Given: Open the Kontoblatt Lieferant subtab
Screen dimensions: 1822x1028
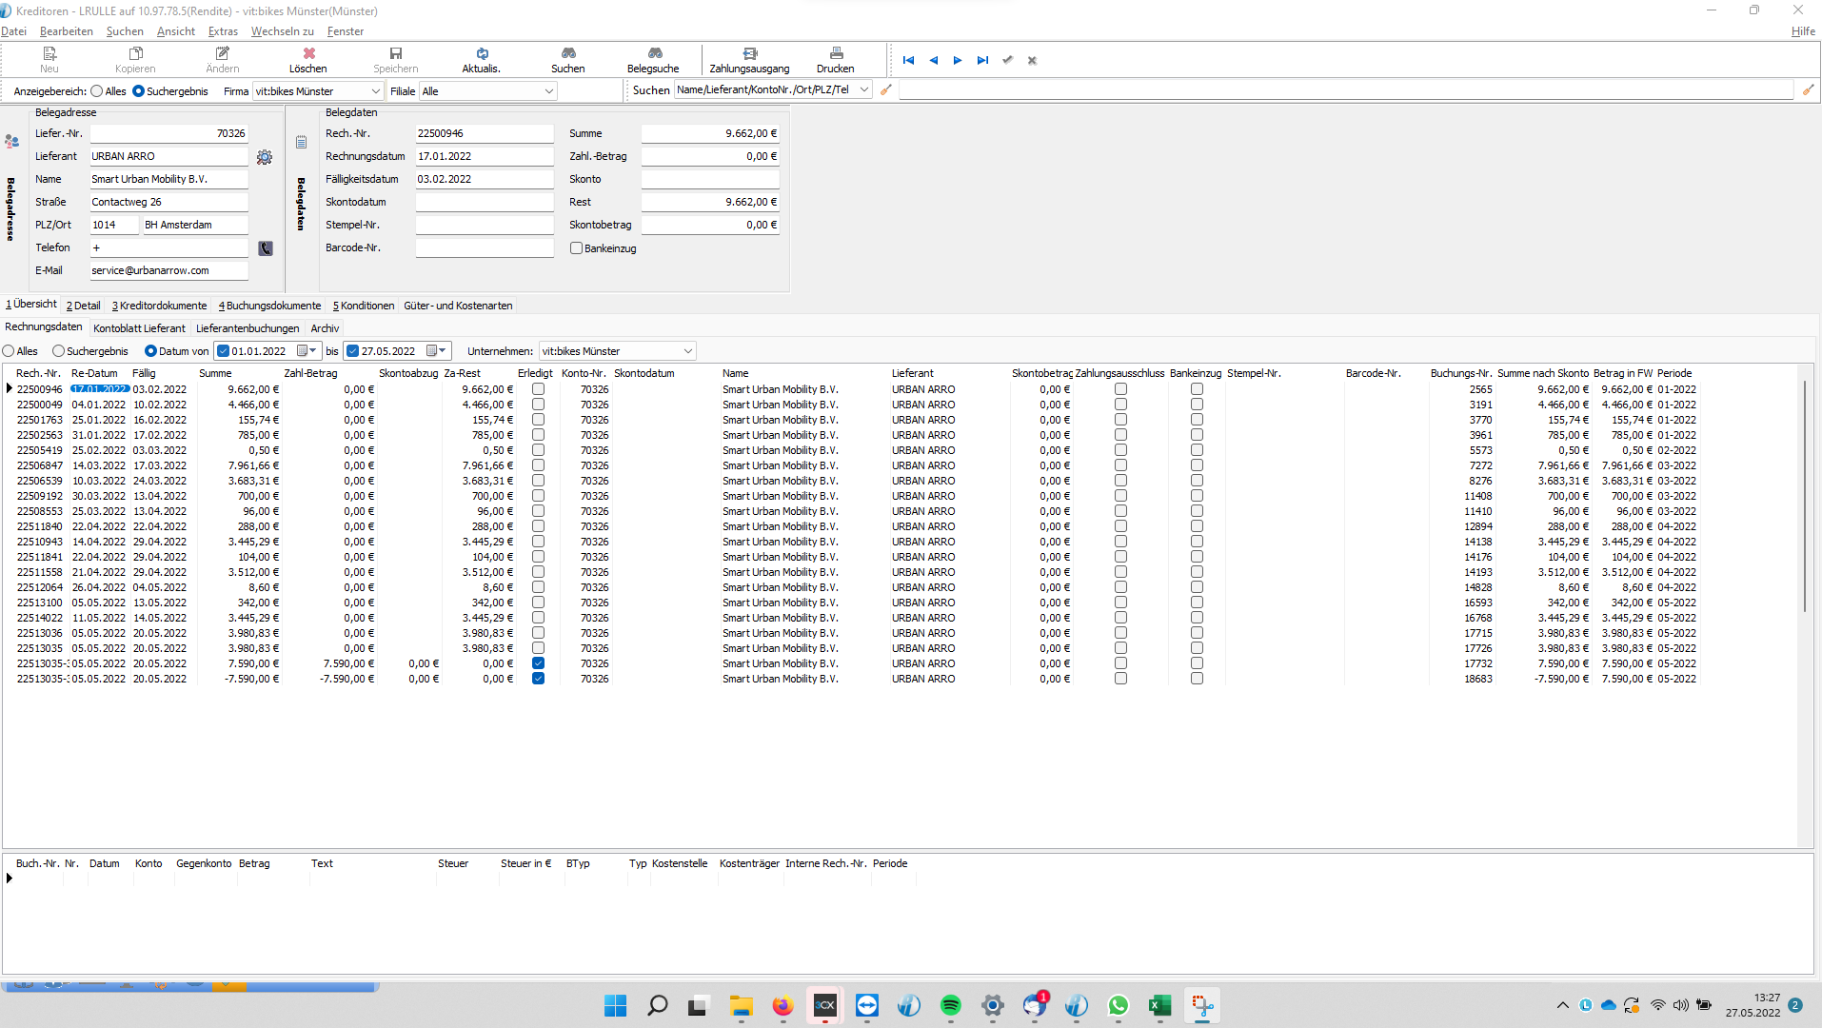Looking at the screenshot, I should point(139,328).
